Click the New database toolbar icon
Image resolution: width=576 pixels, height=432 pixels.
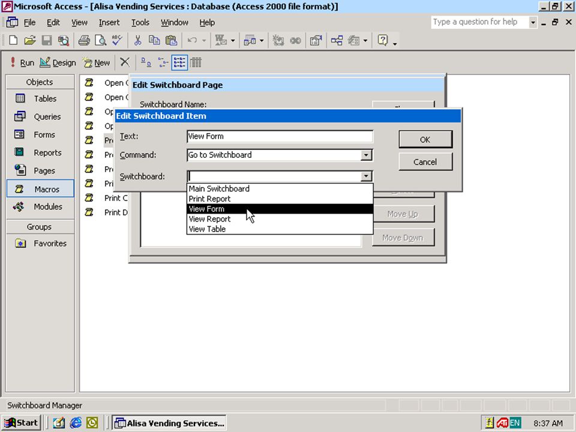[13, 40]
